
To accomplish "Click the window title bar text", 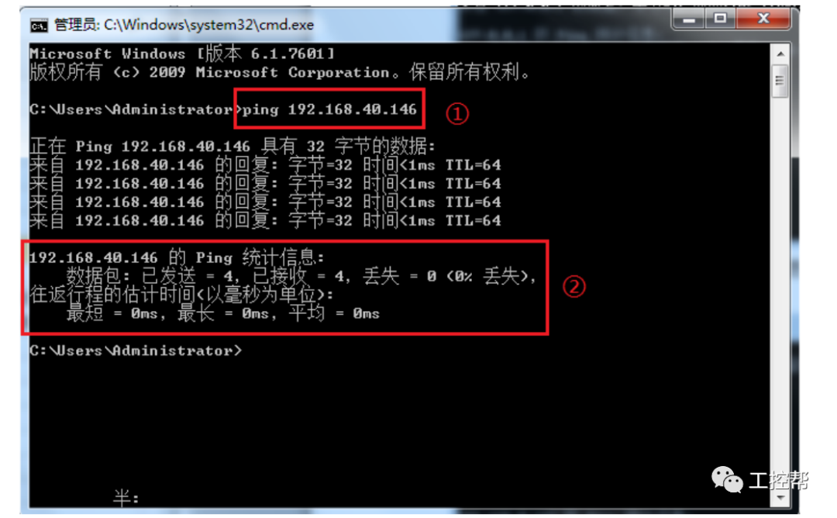I will click(x=184, y=25).
